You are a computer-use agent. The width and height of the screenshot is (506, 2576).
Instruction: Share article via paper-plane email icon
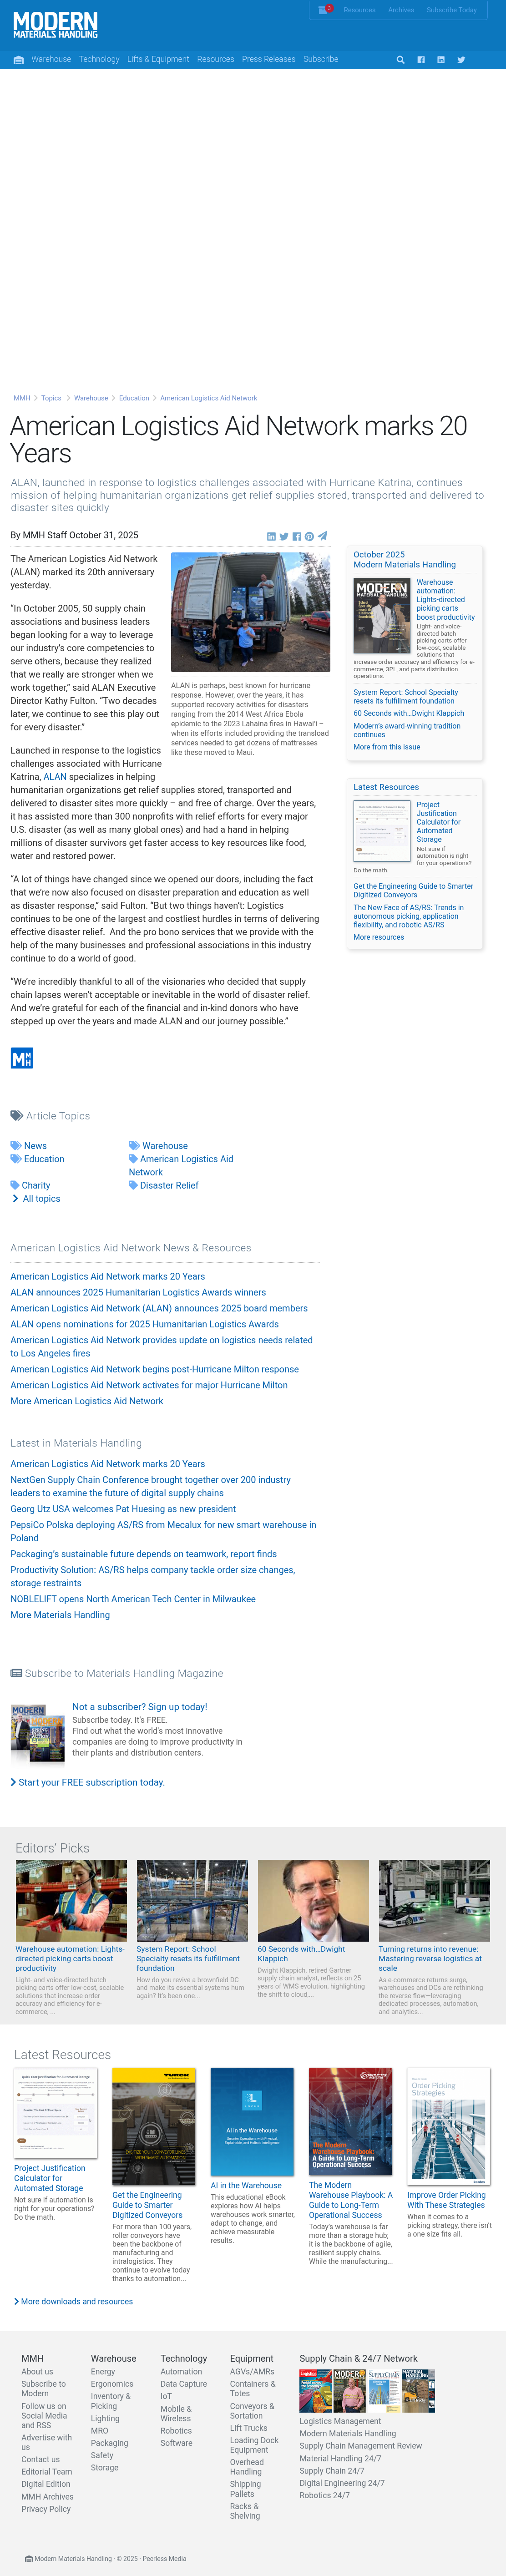pyautogui.click(x=322, y=537)
